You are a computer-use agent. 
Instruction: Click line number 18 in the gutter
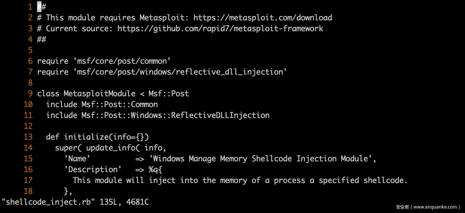28,191
